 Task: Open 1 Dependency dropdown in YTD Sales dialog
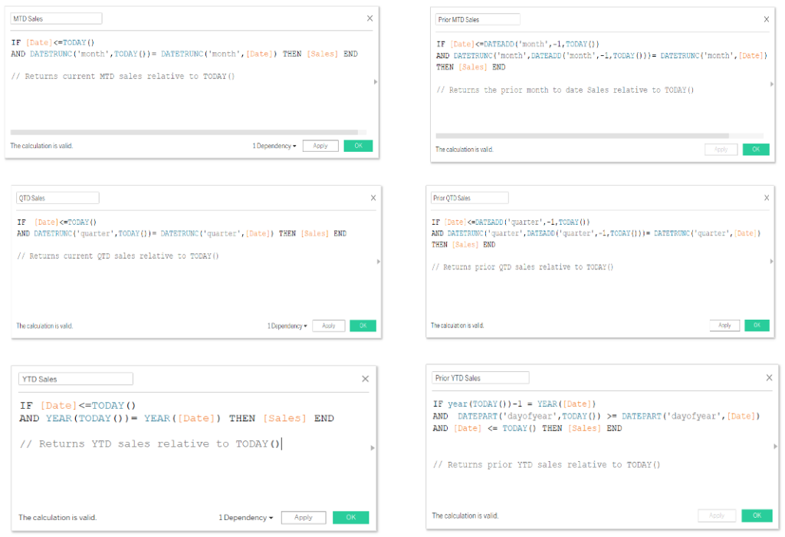point(245,518)
